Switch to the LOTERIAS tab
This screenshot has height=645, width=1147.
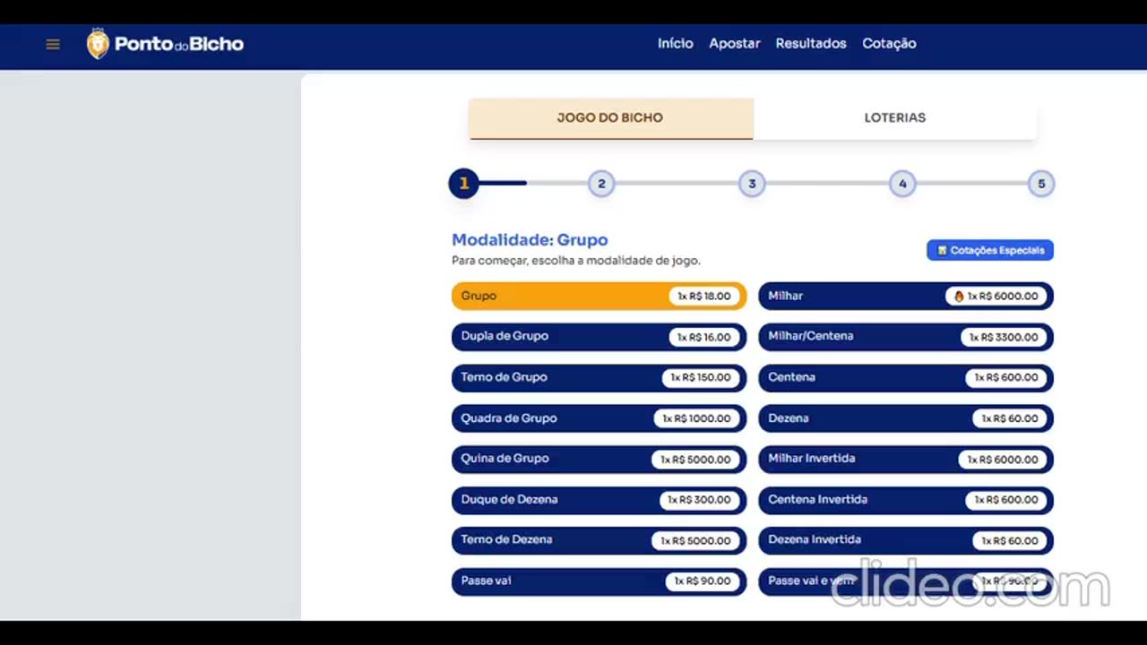895,118
